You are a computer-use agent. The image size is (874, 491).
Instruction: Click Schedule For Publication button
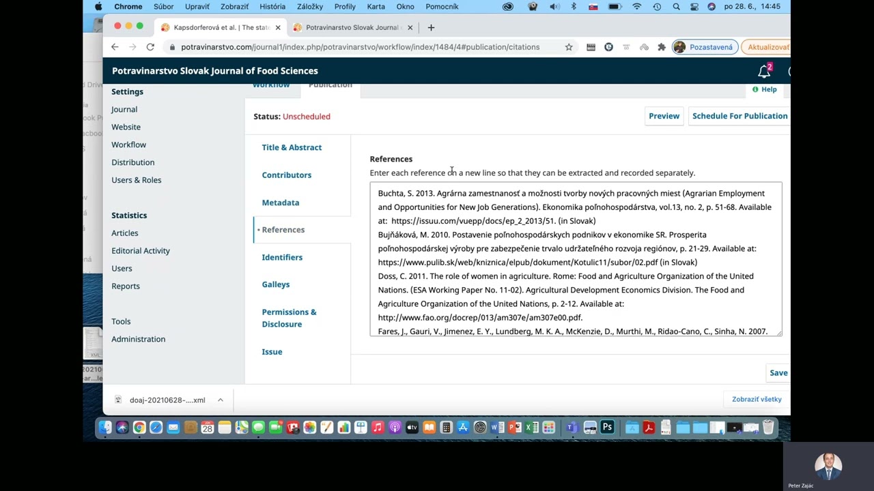coord(739,116)
